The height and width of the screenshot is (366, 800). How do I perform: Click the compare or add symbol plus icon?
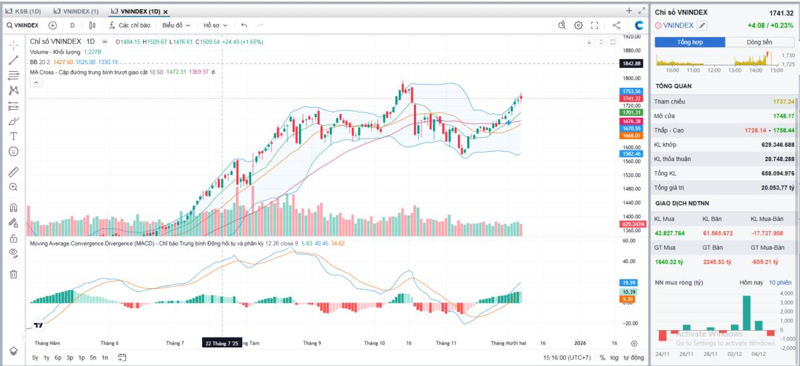tap(53, 25)
